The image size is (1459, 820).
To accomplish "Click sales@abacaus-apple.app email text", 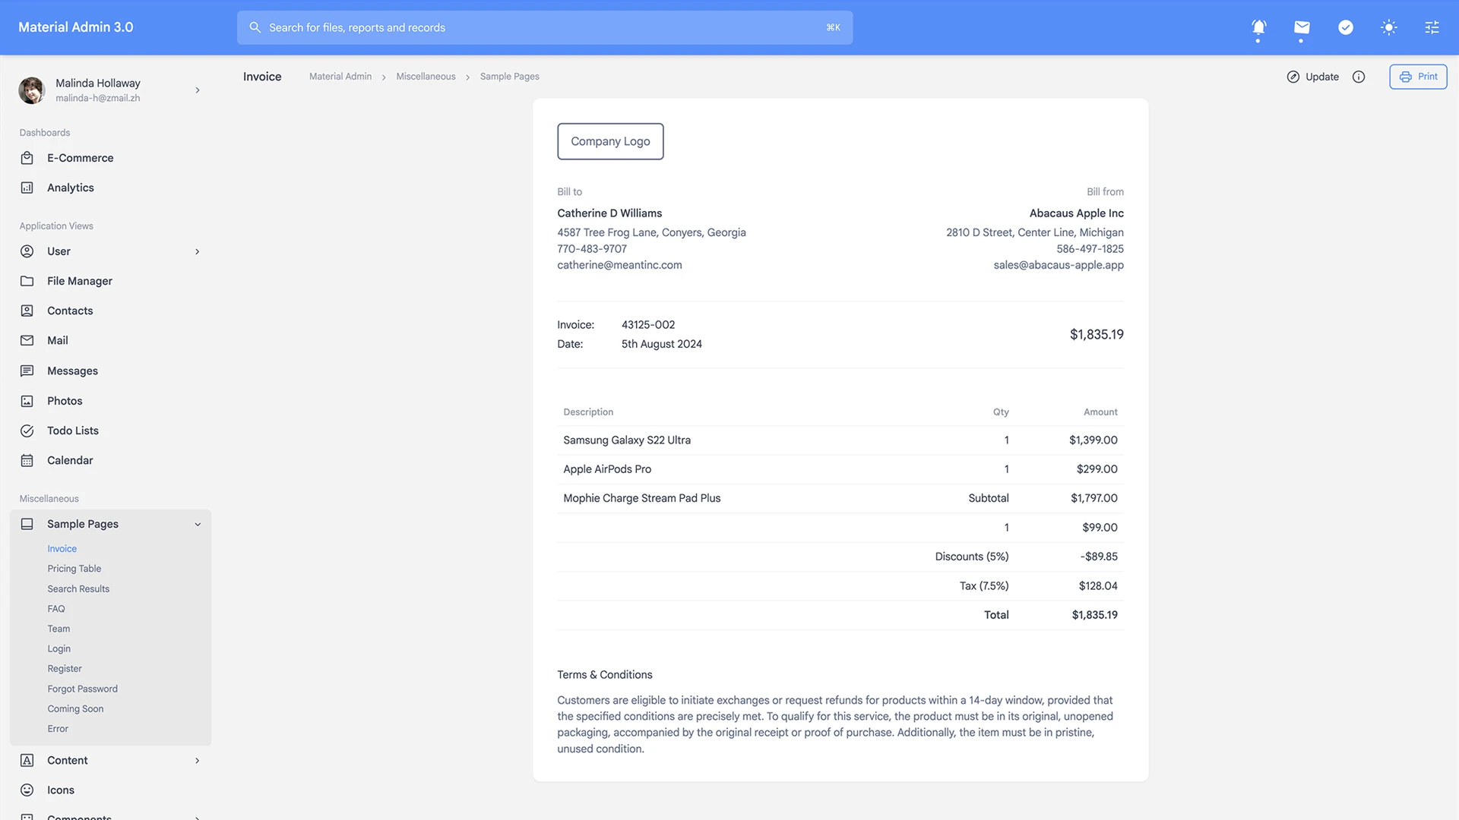I will (x=1059, y=265).
